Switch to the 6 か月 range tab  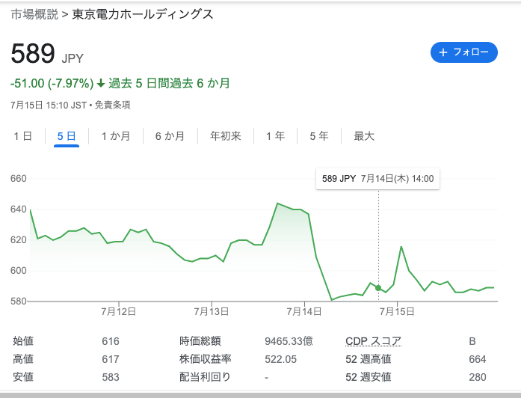point(170,136)
